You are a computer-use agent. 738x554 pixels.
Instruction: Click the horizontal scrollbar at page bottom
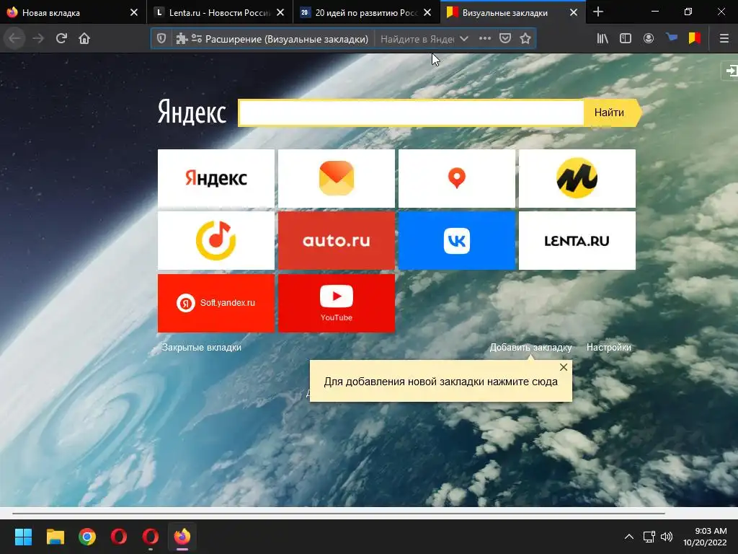339,513
